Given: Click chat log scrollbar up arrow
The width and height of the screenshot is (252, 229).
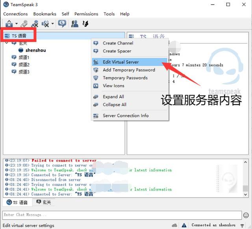Looking at the screenshot, I should (x=245, y=162).
